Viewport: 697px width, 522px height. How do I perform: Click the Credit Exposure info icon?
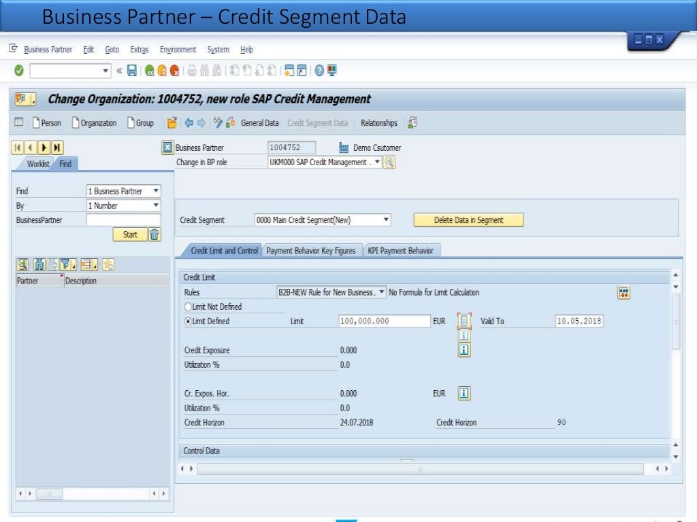(x=464, y=350)
